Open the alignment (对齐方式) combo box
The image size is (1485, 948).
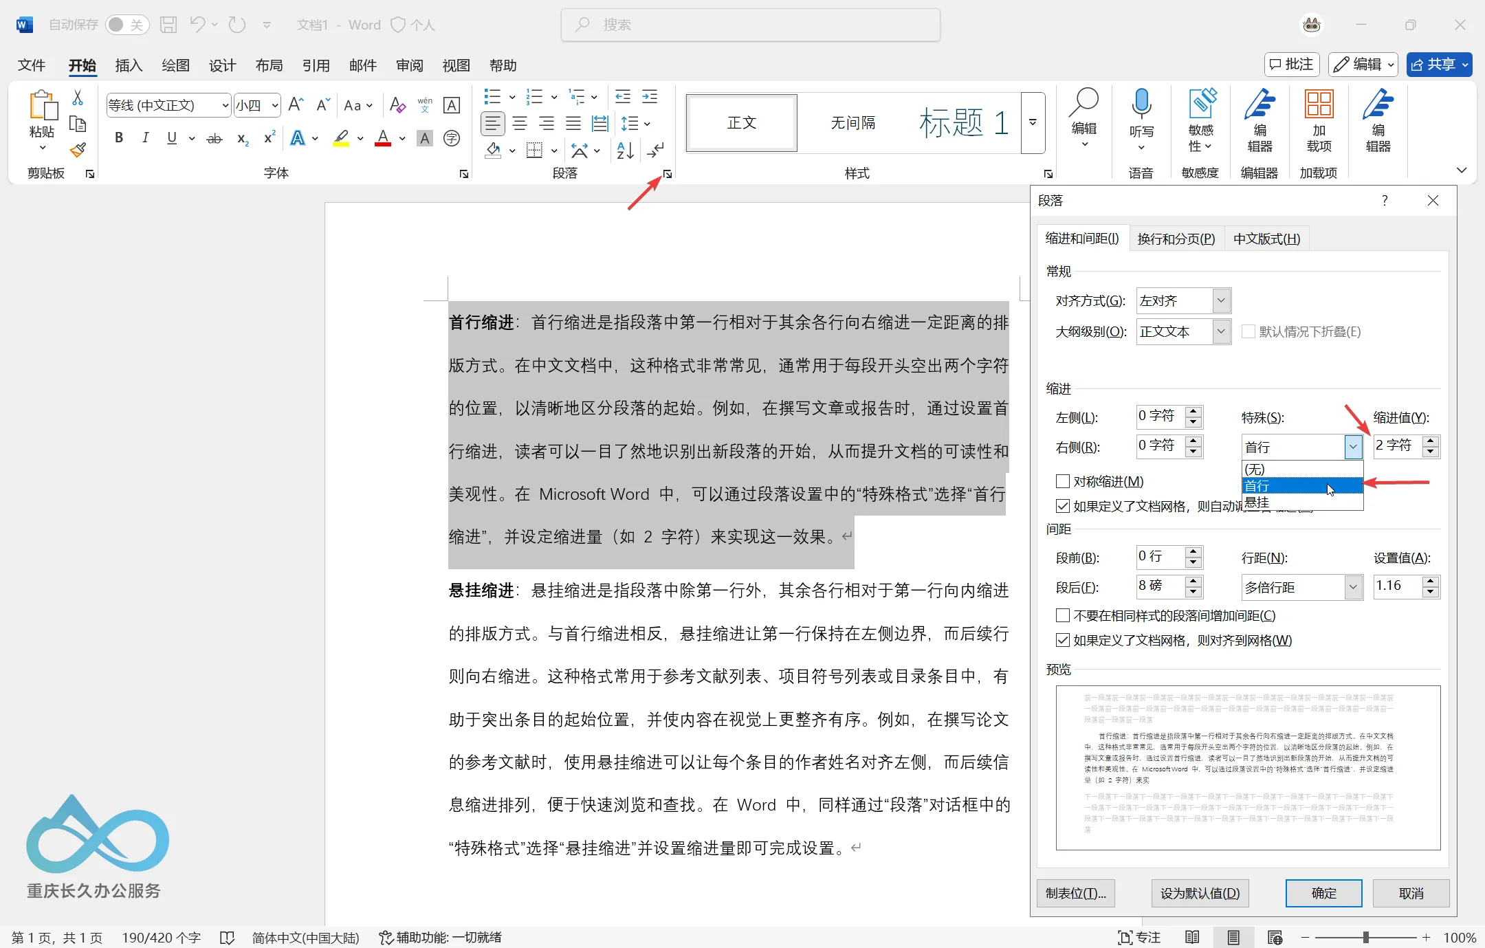tap(1183, 300)
